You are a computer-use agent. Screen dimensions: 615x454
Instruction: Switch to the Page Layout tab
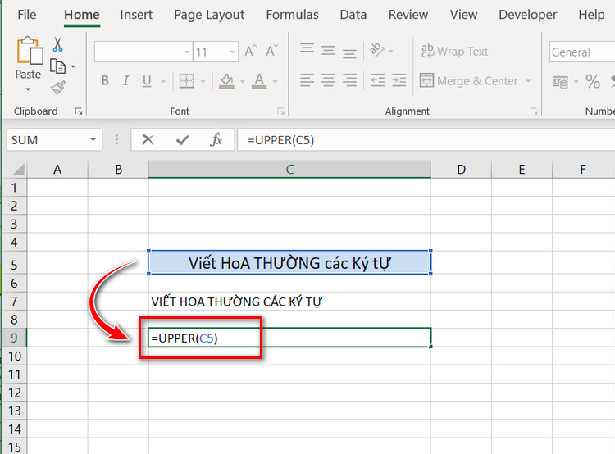209,15
